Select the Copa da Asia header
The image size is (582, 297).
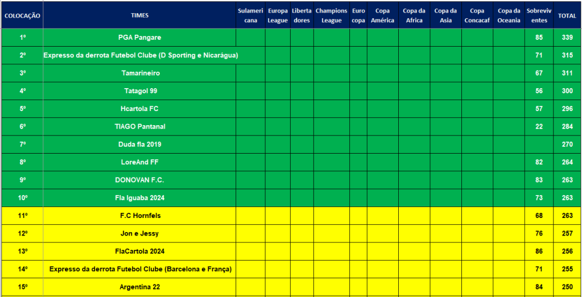point(445,15)
